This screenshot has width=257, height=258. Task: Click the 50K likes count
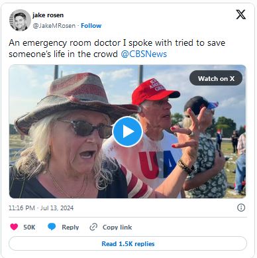click(29, 227)
